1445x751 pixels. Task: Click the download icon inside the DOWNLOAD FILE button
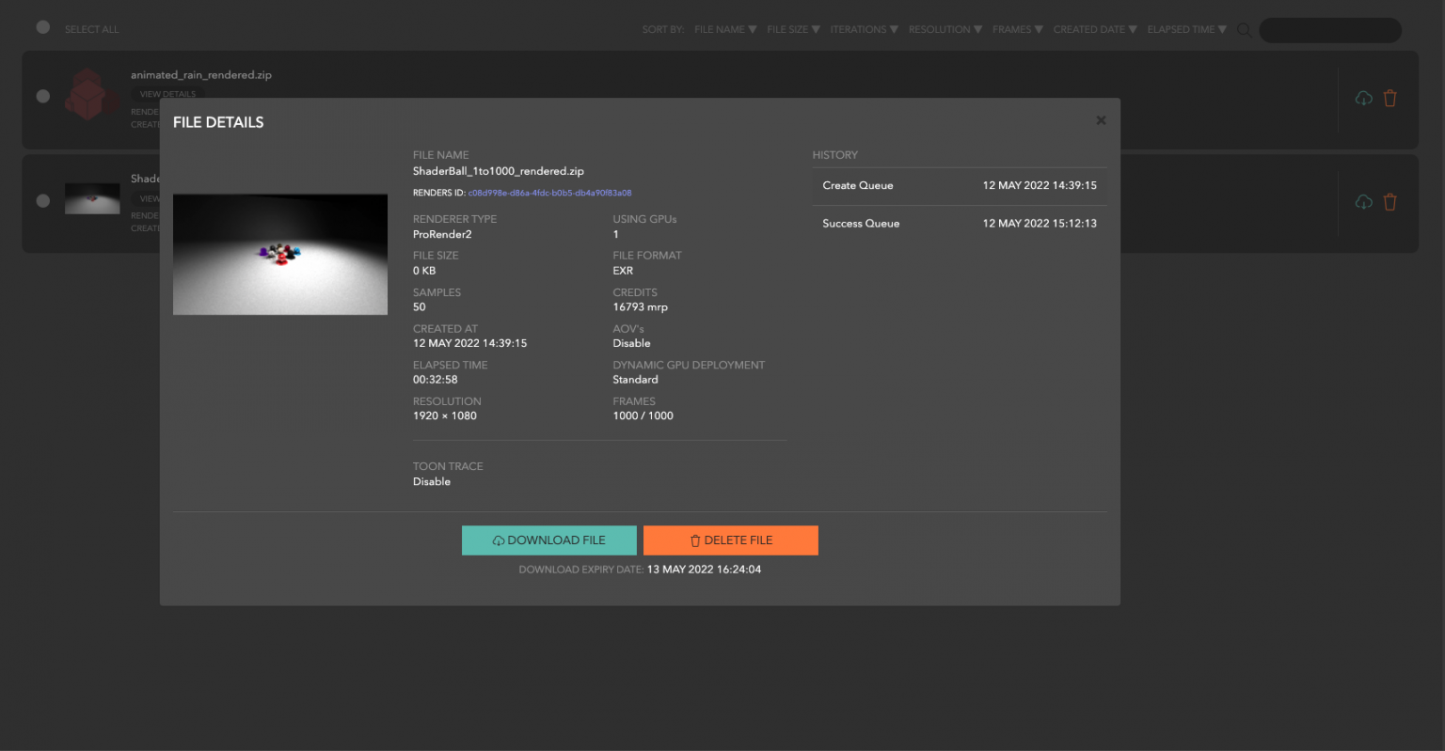500,540
